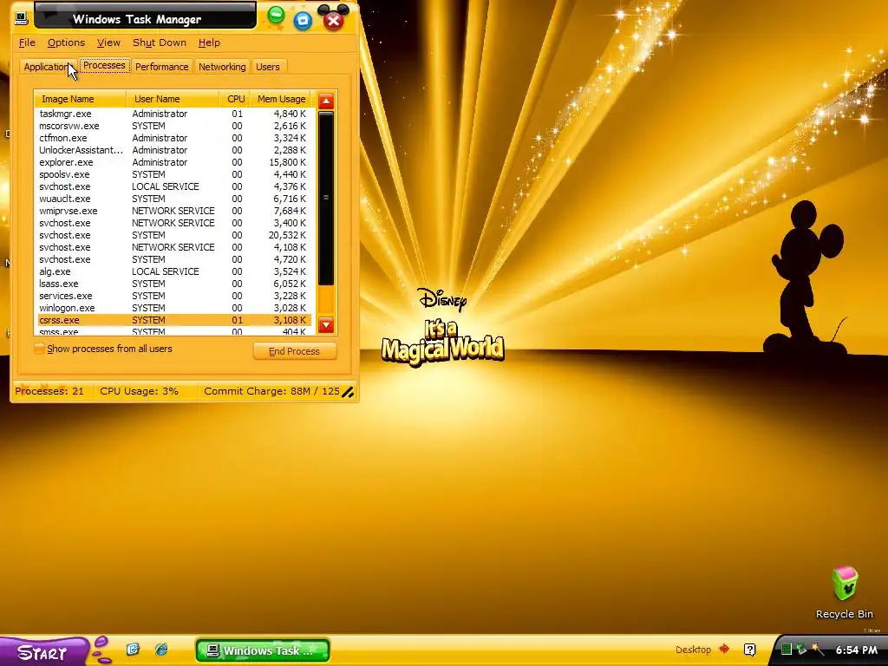
Task: Select highlighted csrss.exe process row
Action: tap(173, 321)
